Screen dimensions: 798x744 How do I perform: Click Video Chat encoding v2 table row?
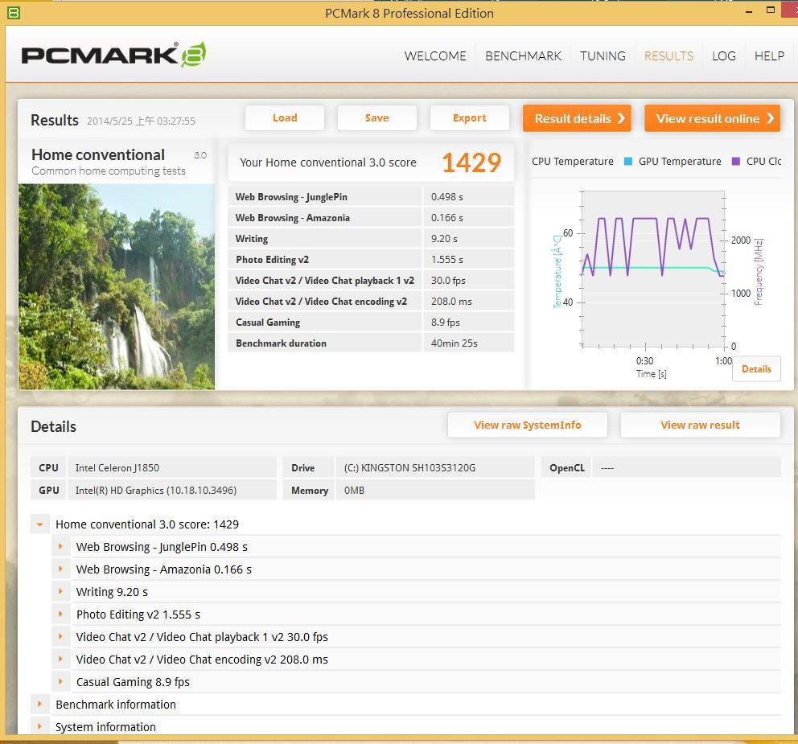point(371,302)
